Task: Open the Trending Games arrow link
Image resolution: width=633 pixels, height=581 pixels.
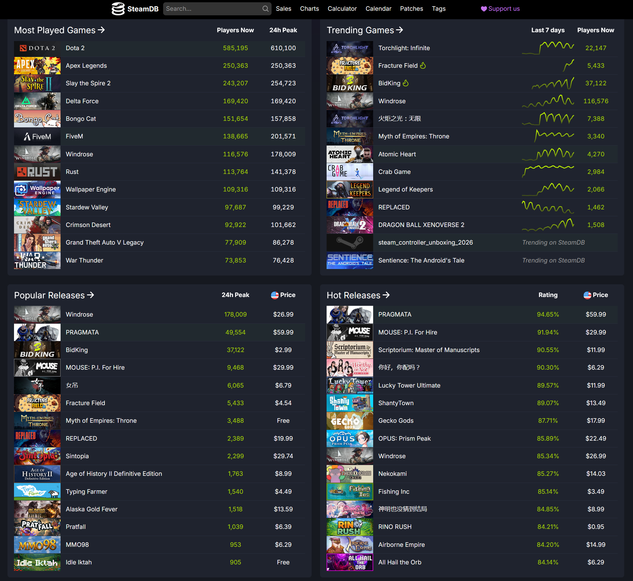Action: (x=400, y=30)
